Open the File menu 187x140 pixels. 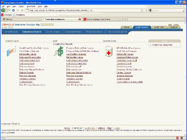tap(3, 6)
